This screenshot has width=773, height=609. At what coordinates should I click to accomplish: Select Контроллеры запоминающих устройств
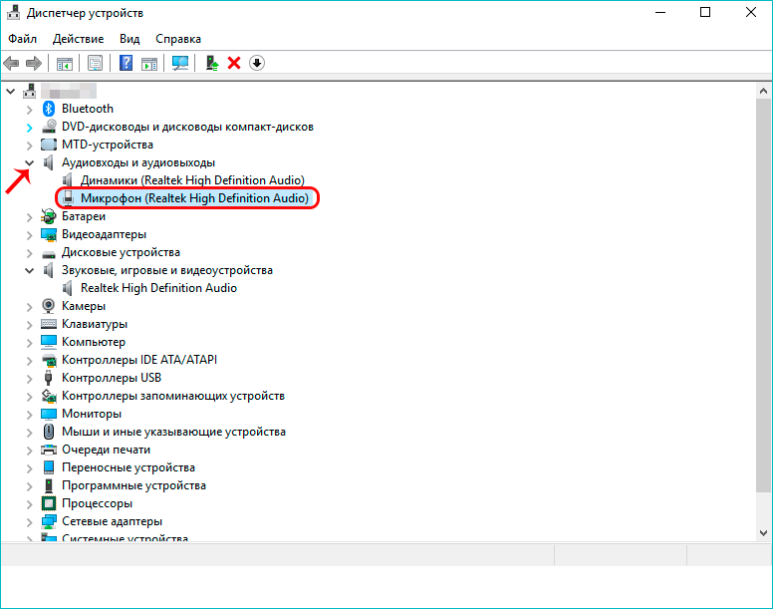tap(173, 396)
